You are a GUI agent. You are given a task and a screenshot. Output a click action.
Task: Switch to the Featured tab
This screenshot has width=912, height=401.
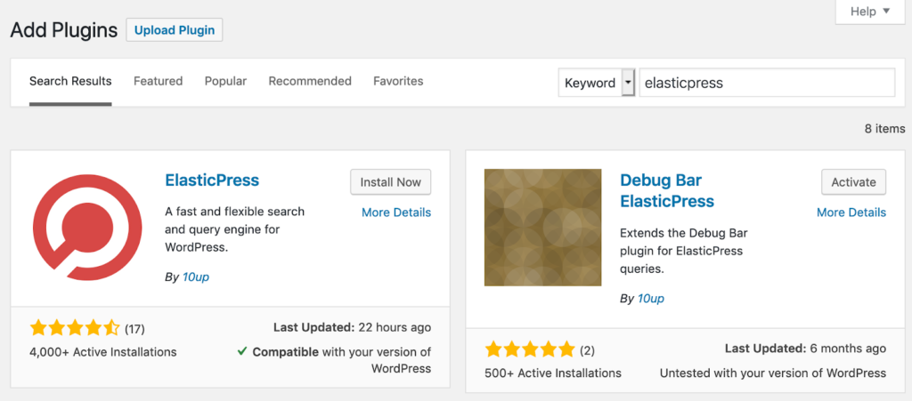click(x=159, y=81)
